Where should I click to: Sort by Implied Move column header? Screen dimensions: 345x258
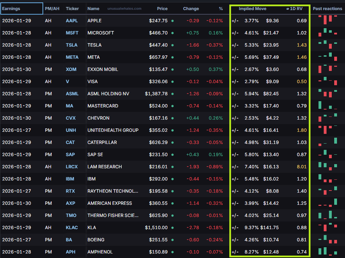252,9
